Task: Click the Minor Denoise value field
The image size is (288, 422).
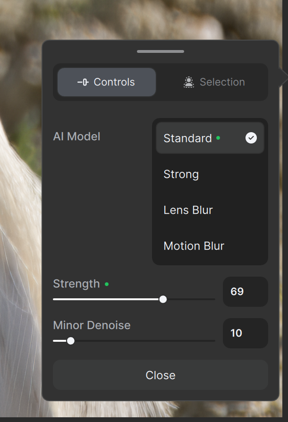Action: pyautogui.click(x=246, y=333)
